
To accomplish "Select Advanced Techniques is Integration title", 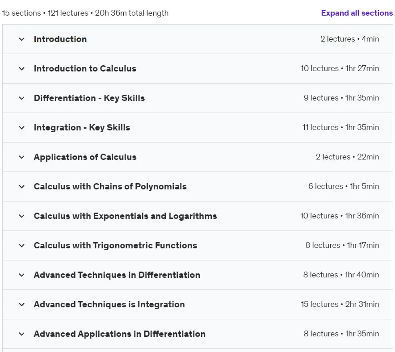I will [x=109, y=304].
